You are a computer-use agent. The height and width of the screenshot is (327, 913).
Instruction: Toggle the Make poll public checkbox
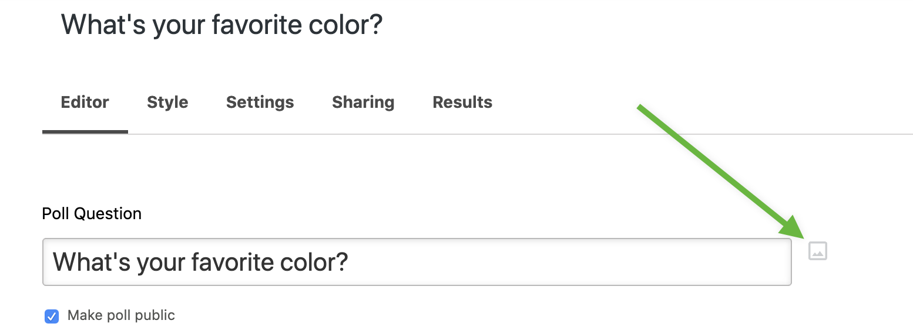click(52, 316)
